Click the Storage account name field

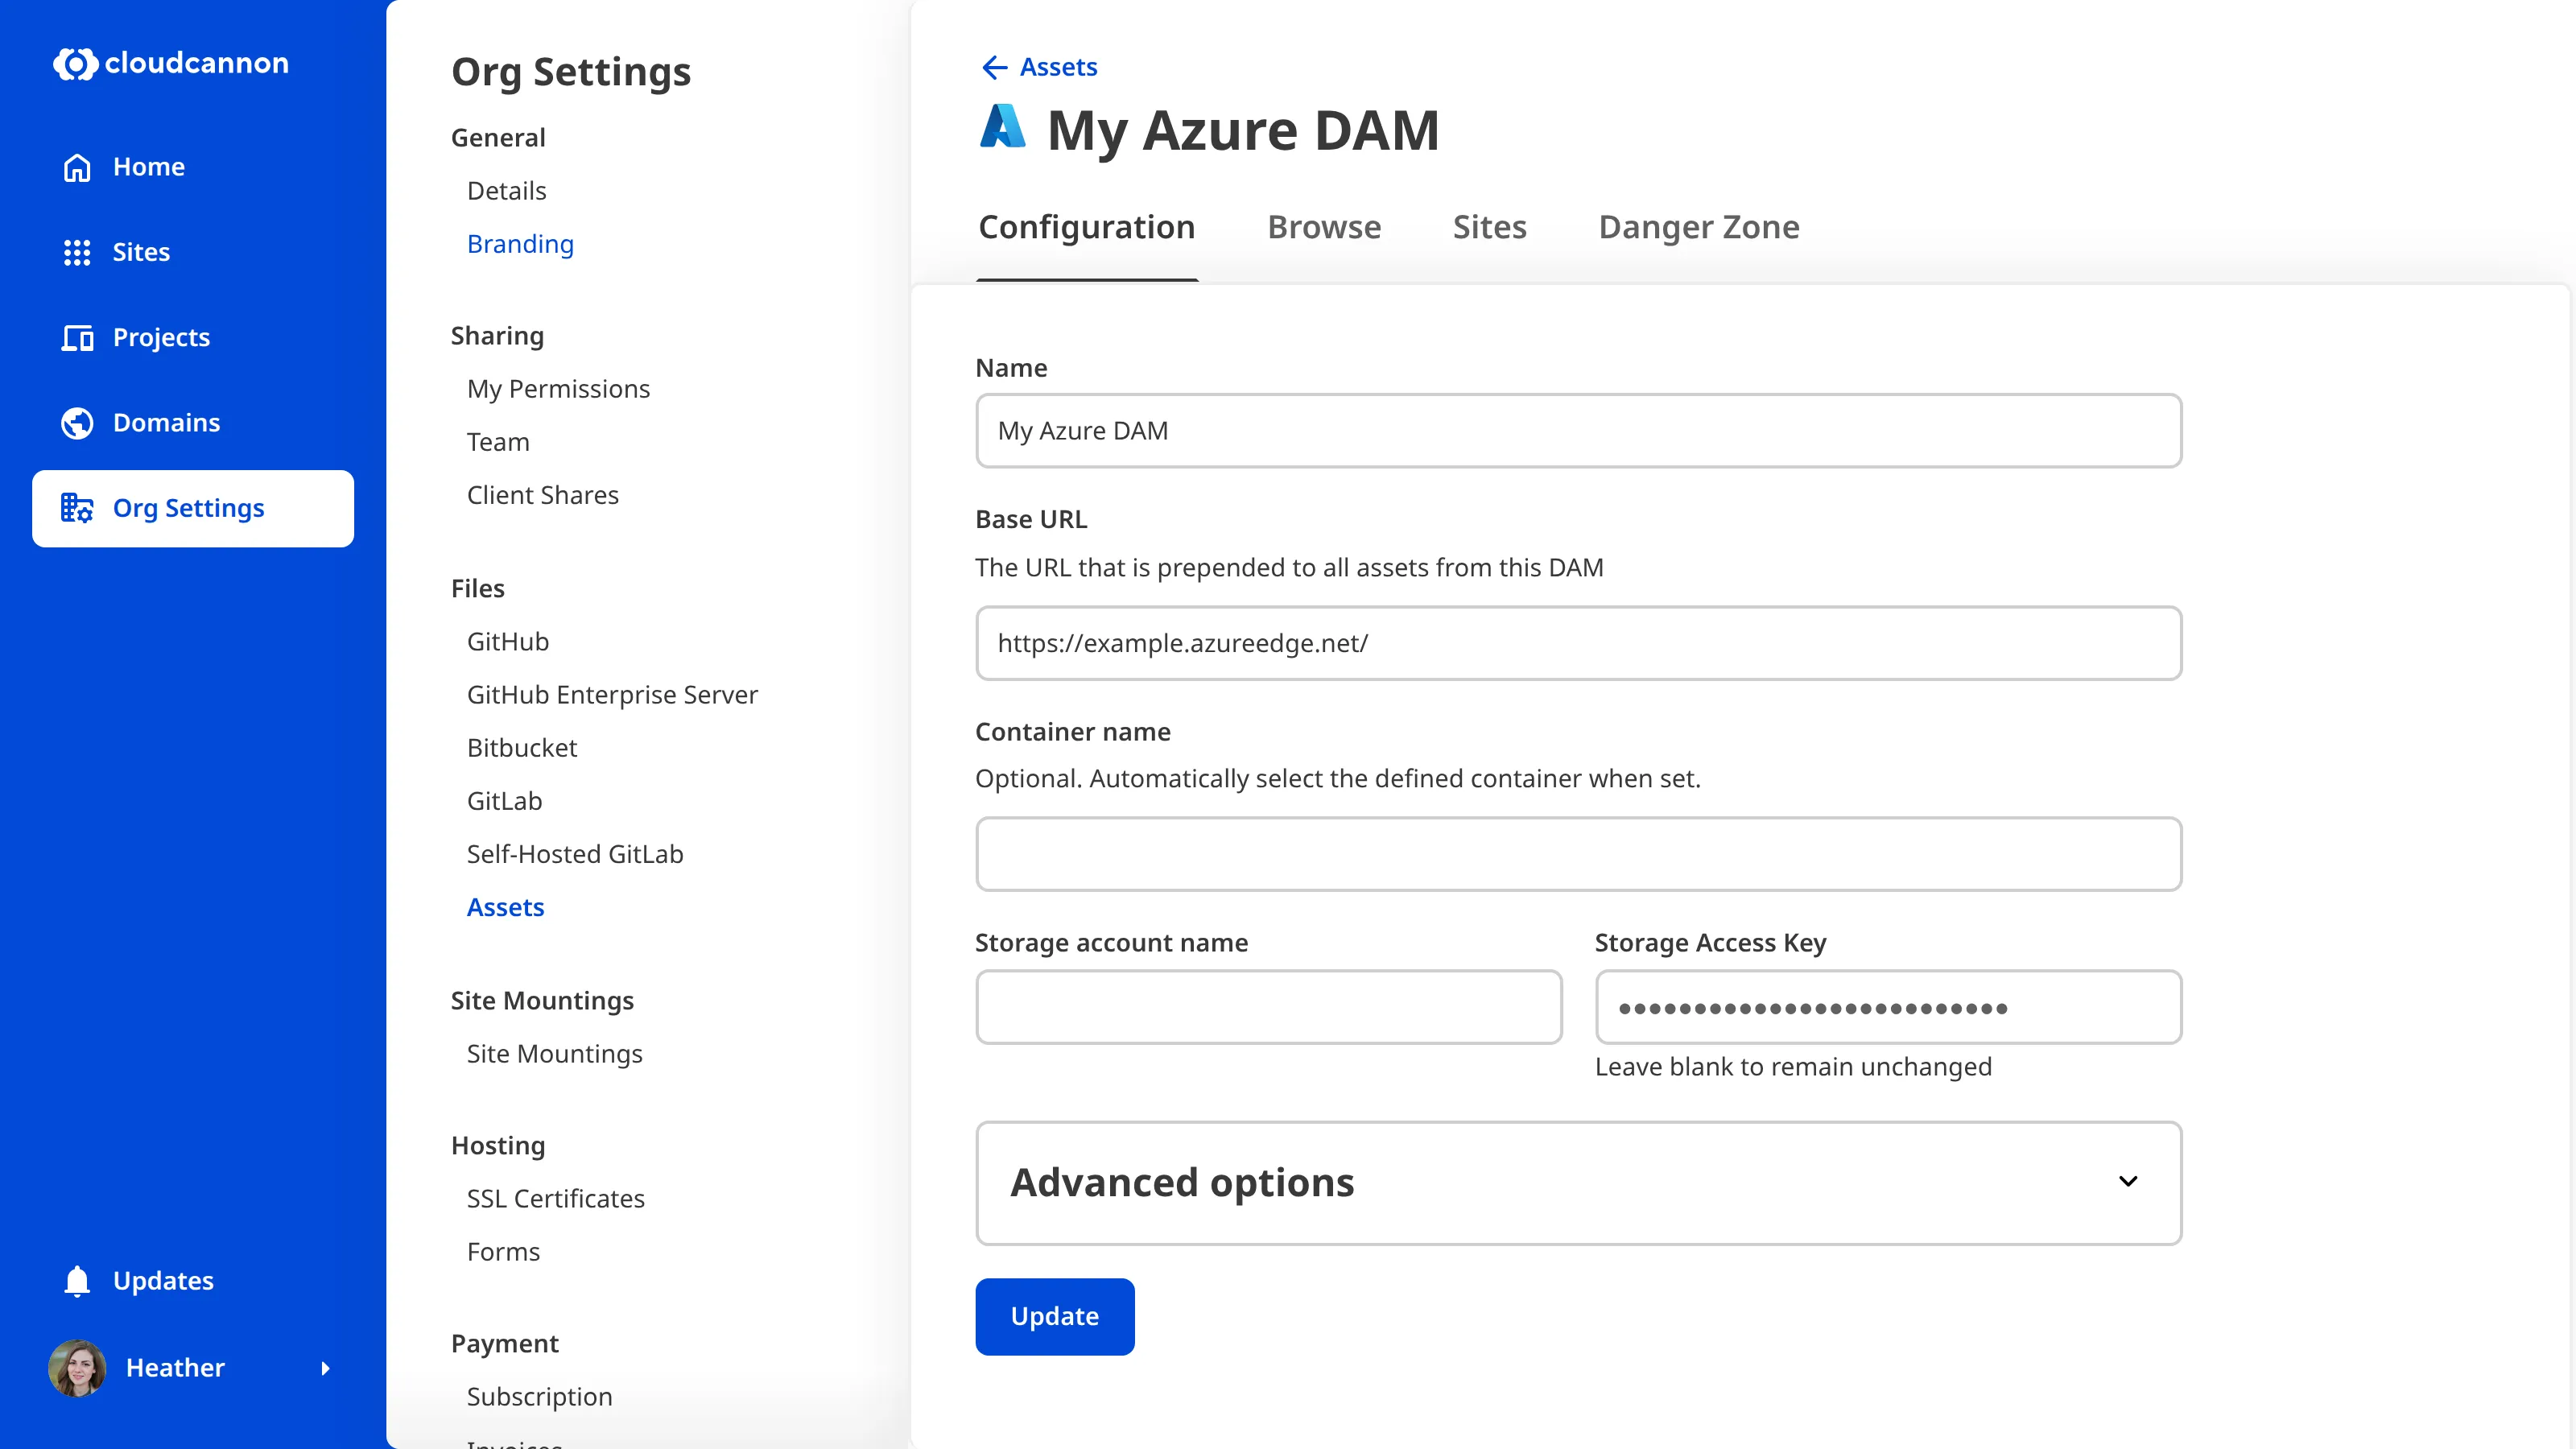1268,1006
